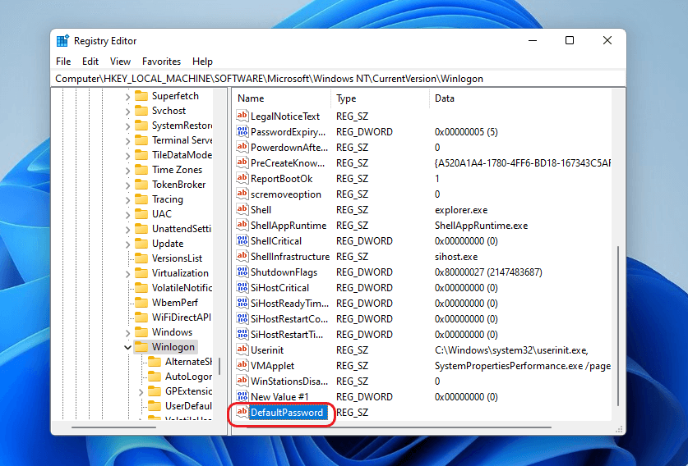Open the Help menu
Screen dimensions: 688x466
(x=202, y=62)
